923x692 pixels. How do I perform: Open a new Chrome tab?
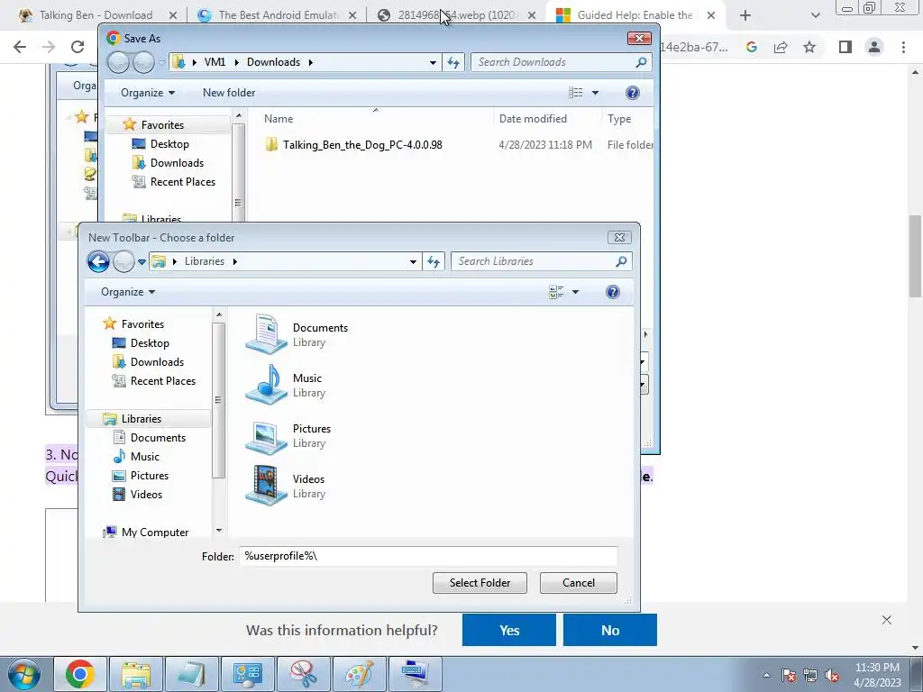pyautogui.click(x=745, y=15)
